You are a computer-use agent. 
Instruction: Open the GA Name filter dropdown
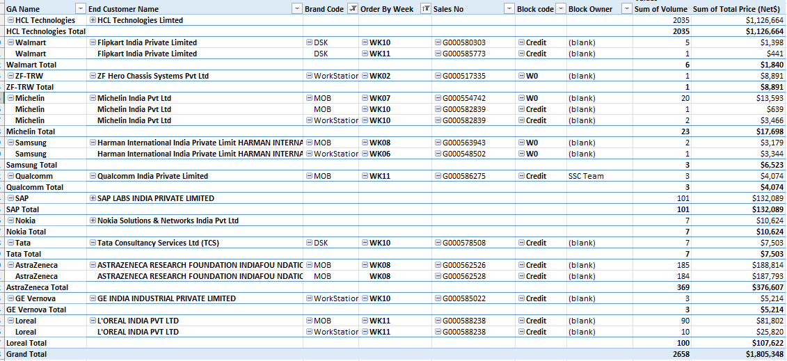[x=80, y=8]
